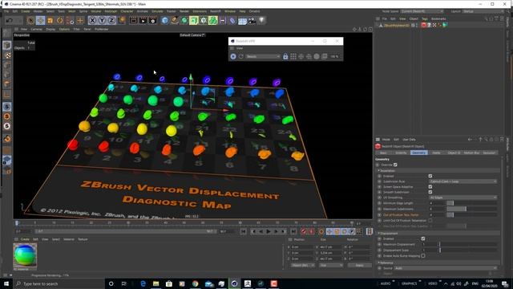This screenshot has width=513, height=289.
Task: Open Chrome from the Windows taskbar
Action: click(x=196, y=283)
